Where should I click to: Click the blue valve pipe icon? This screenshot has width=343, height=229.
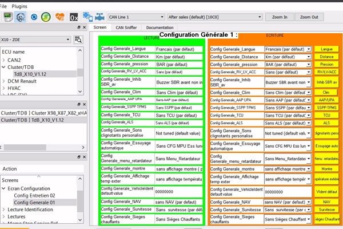tap(101, 18)
